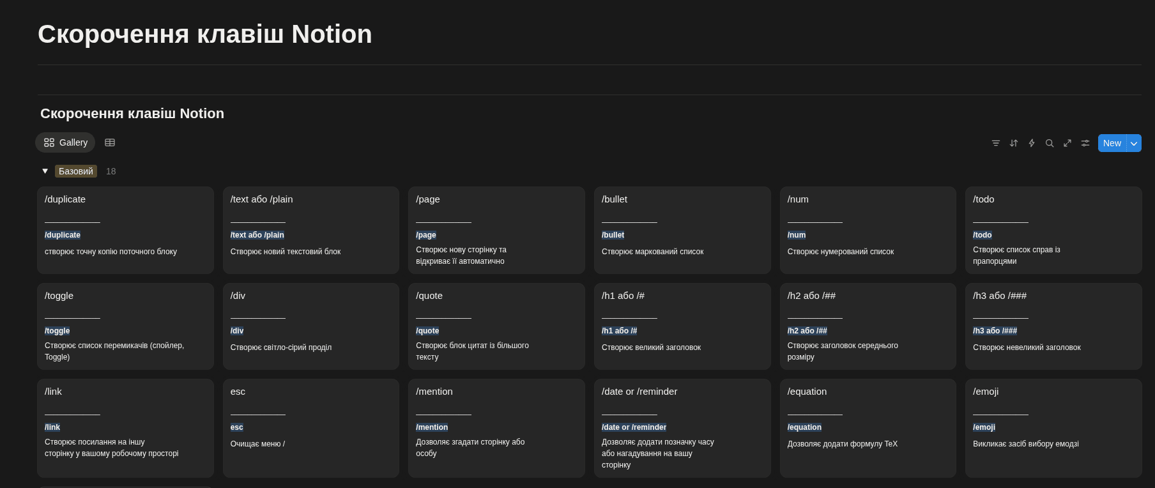1155x488 pixels.
Task: Click the /page link in card
Action: pyautogui.click(x=426, y=235)
